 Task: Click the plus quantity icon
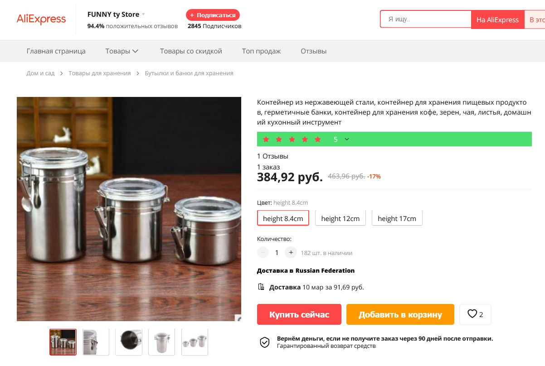(x=291, y=252)
